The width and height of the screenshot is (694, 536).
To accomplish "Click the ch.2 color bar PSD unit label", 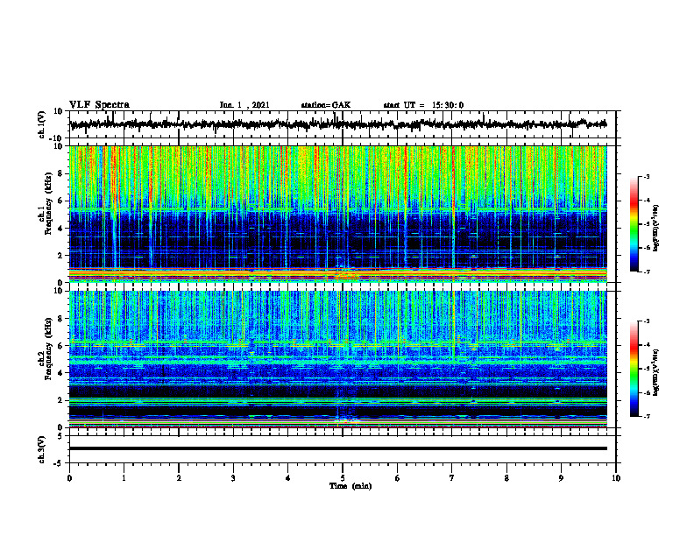I will [x=656, y=372].
